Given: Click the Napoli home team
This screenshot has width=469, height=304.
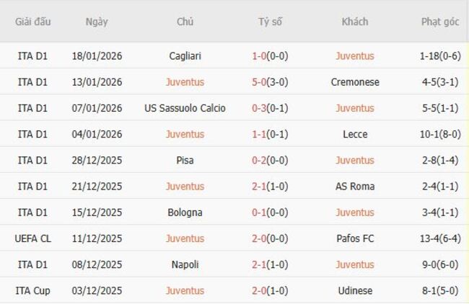Looking at the screenshot, I should [185, 264].
